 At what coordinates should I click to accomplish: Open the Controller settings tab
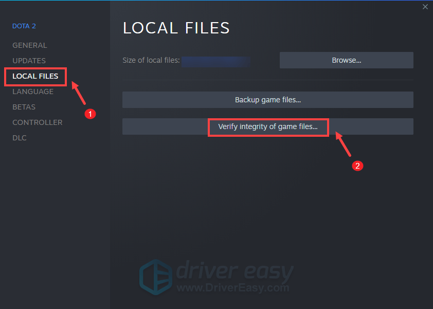coord(37,122)
